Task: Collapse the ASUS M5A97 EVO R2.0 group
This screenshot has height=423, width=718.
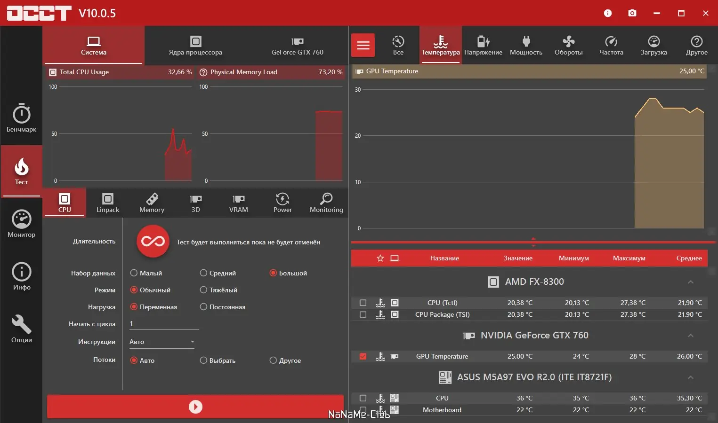Action: [x=691, y=377]
